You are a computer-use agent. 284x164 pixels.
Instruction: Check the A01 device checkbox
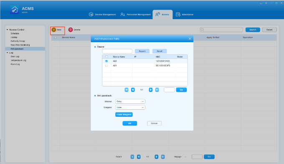click(106, 66)
